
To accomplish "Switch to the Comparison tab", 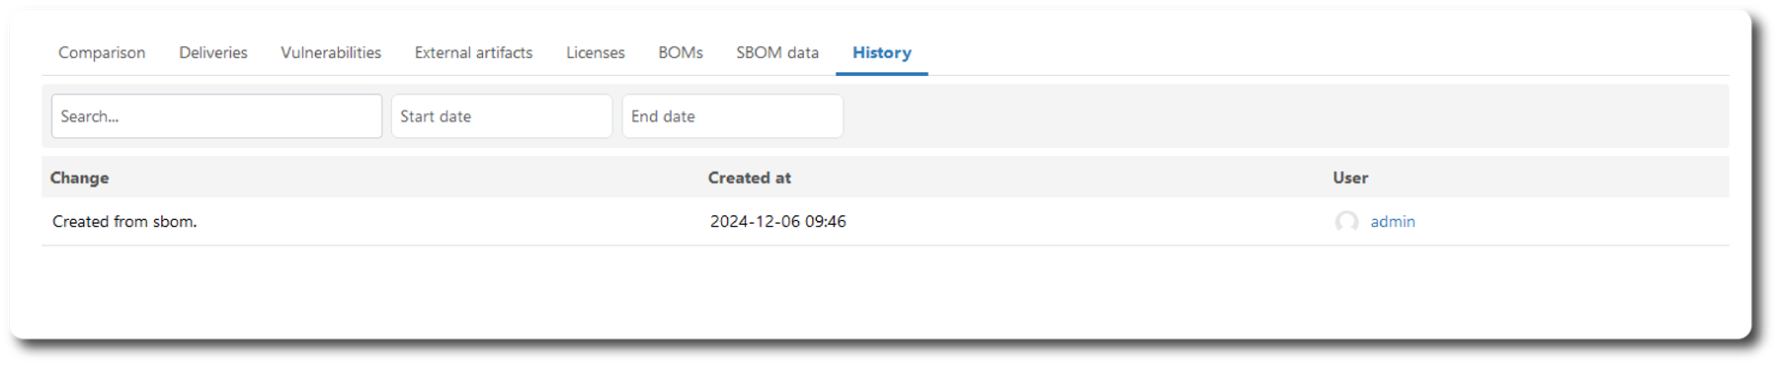I will [102, 52].
